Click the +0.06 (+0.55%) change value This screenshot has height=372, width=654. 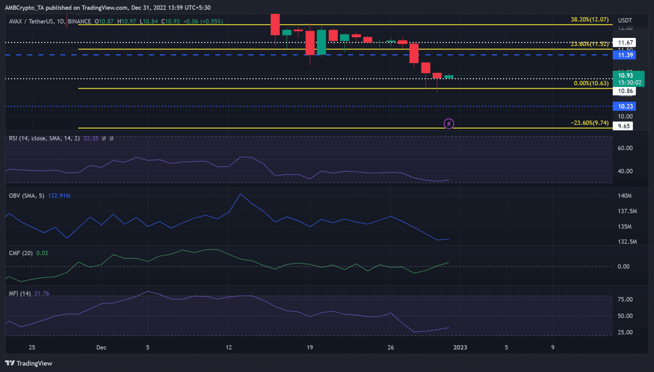coord(203,21)
